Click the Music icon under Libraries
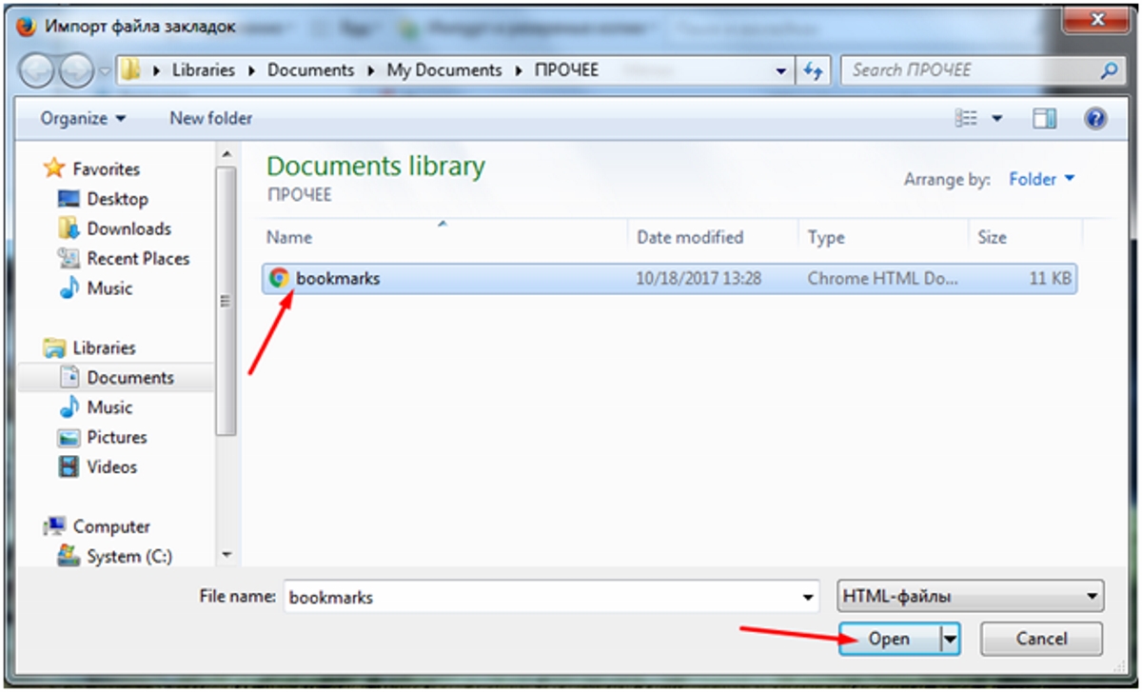 pos(69,406)
